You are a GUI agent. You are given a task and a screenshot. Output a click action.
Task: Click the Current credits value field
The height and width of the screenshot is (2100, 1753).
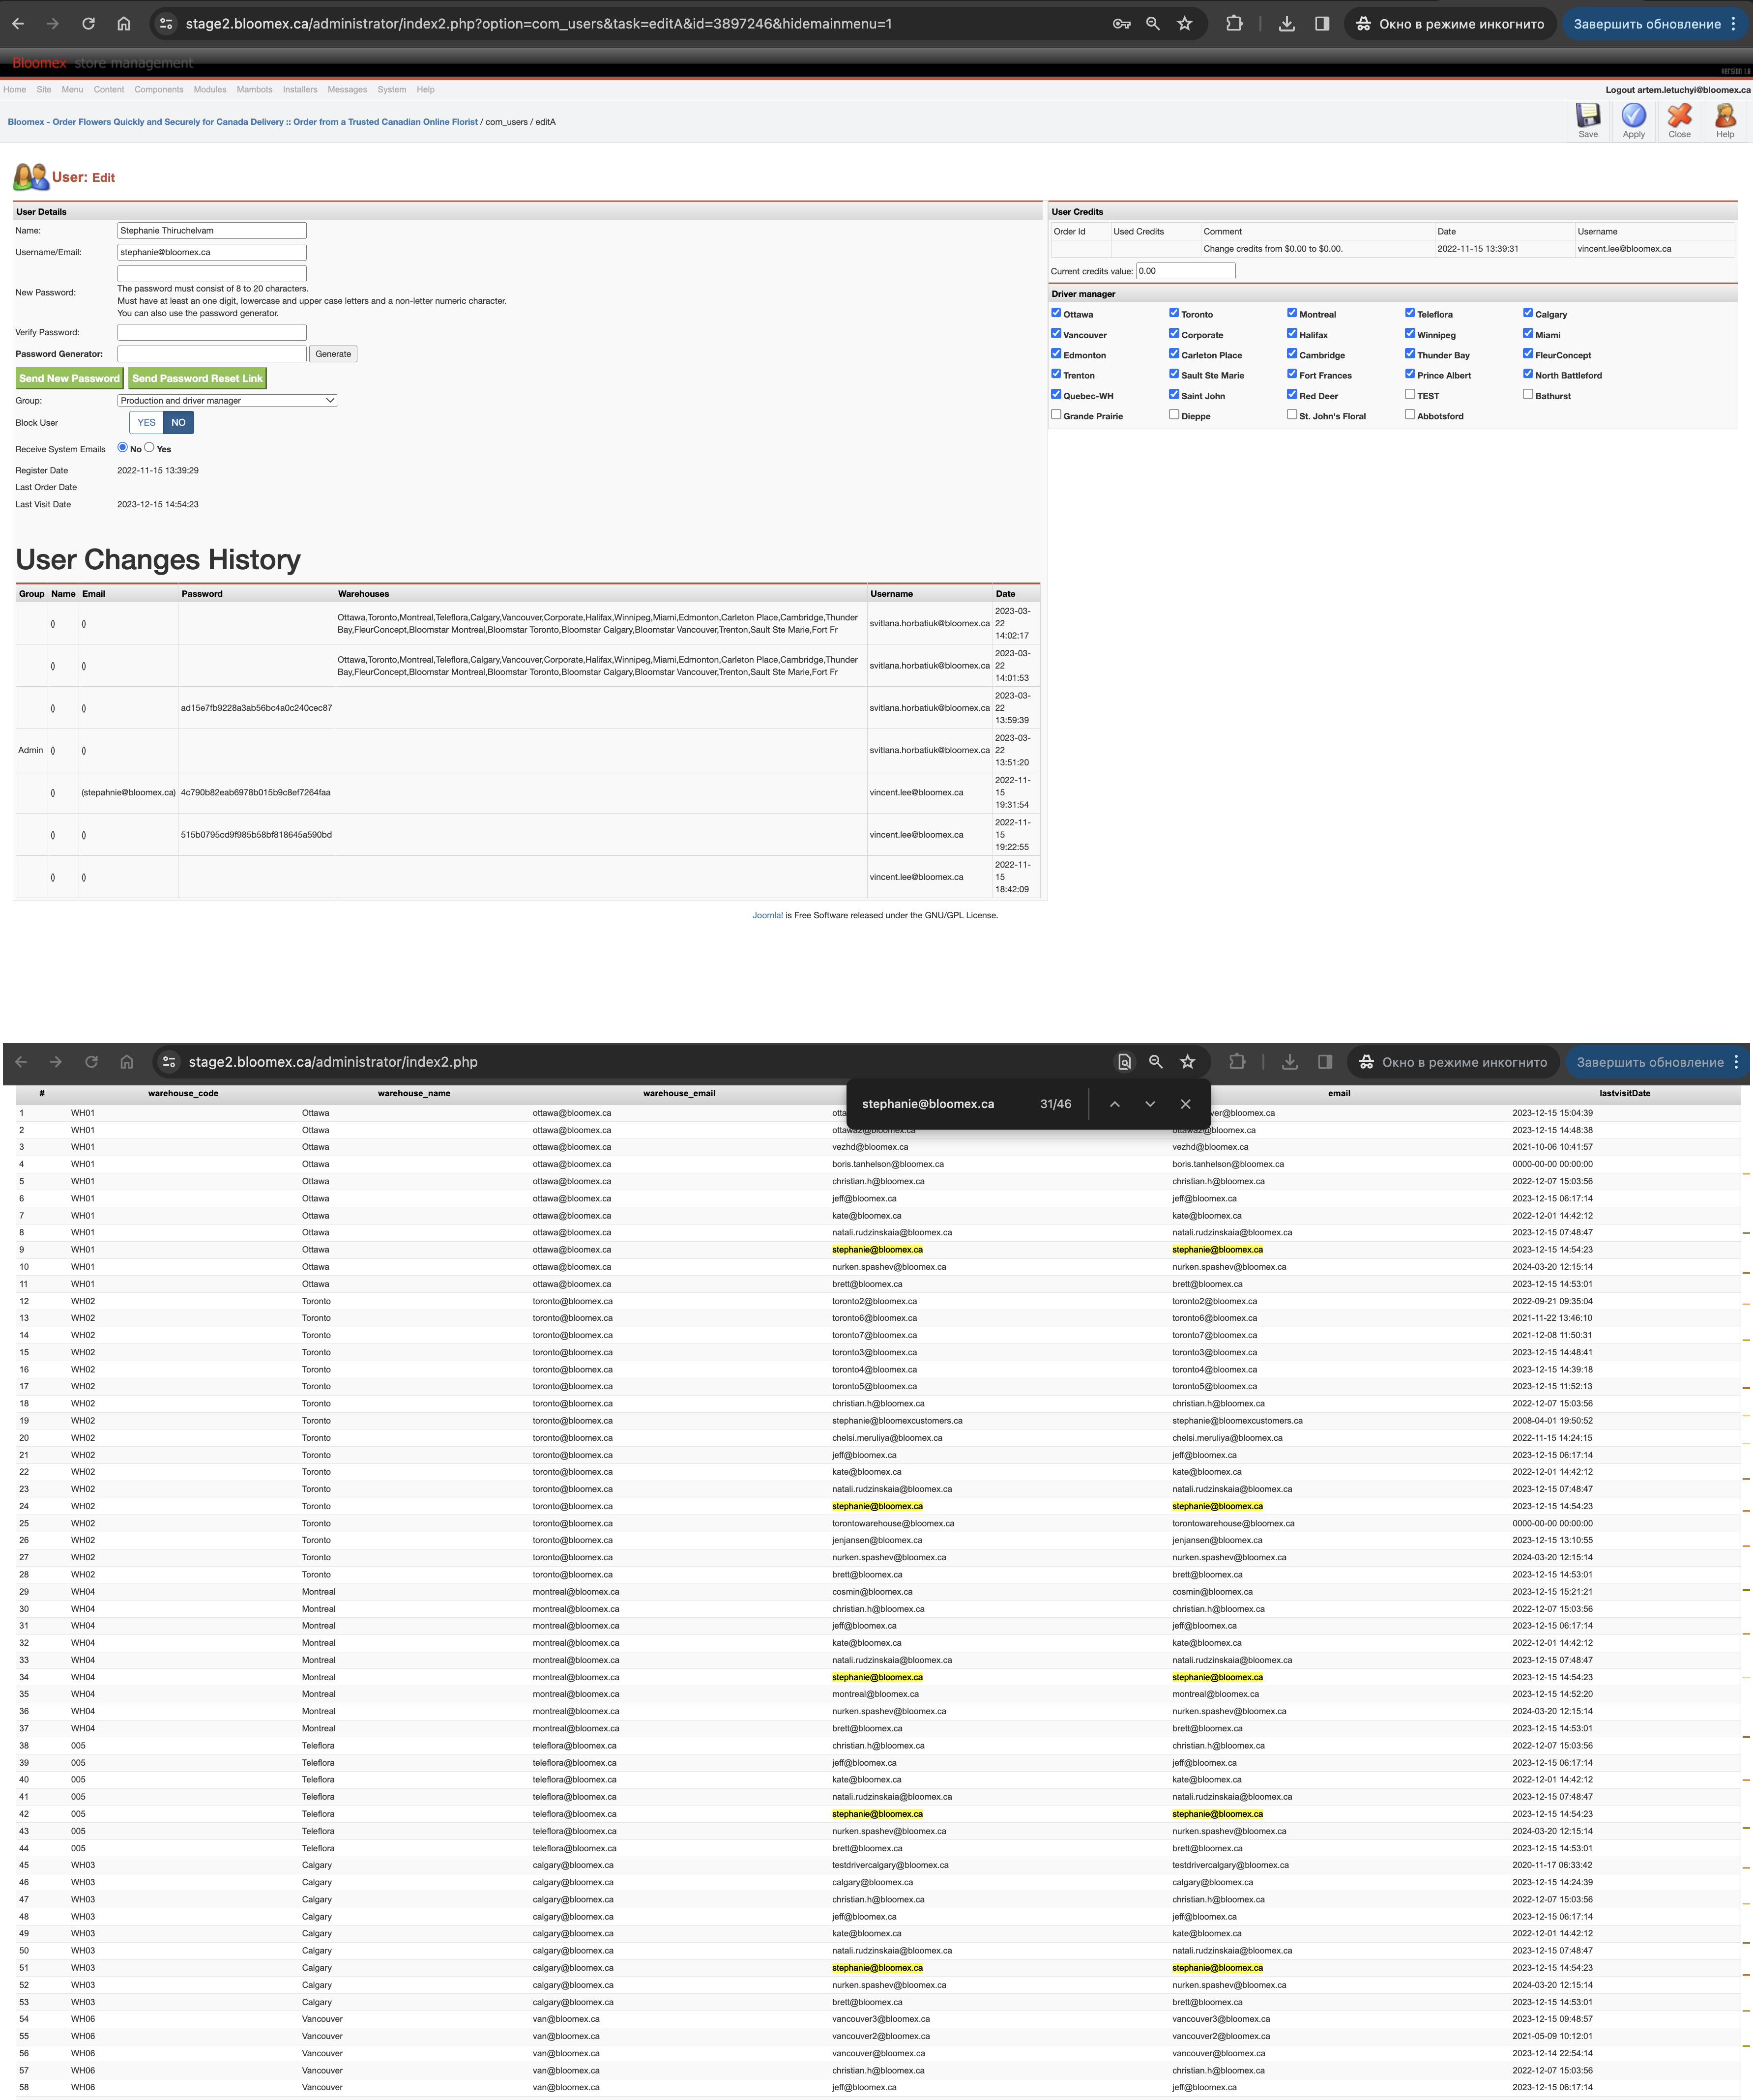(1185, 271)
